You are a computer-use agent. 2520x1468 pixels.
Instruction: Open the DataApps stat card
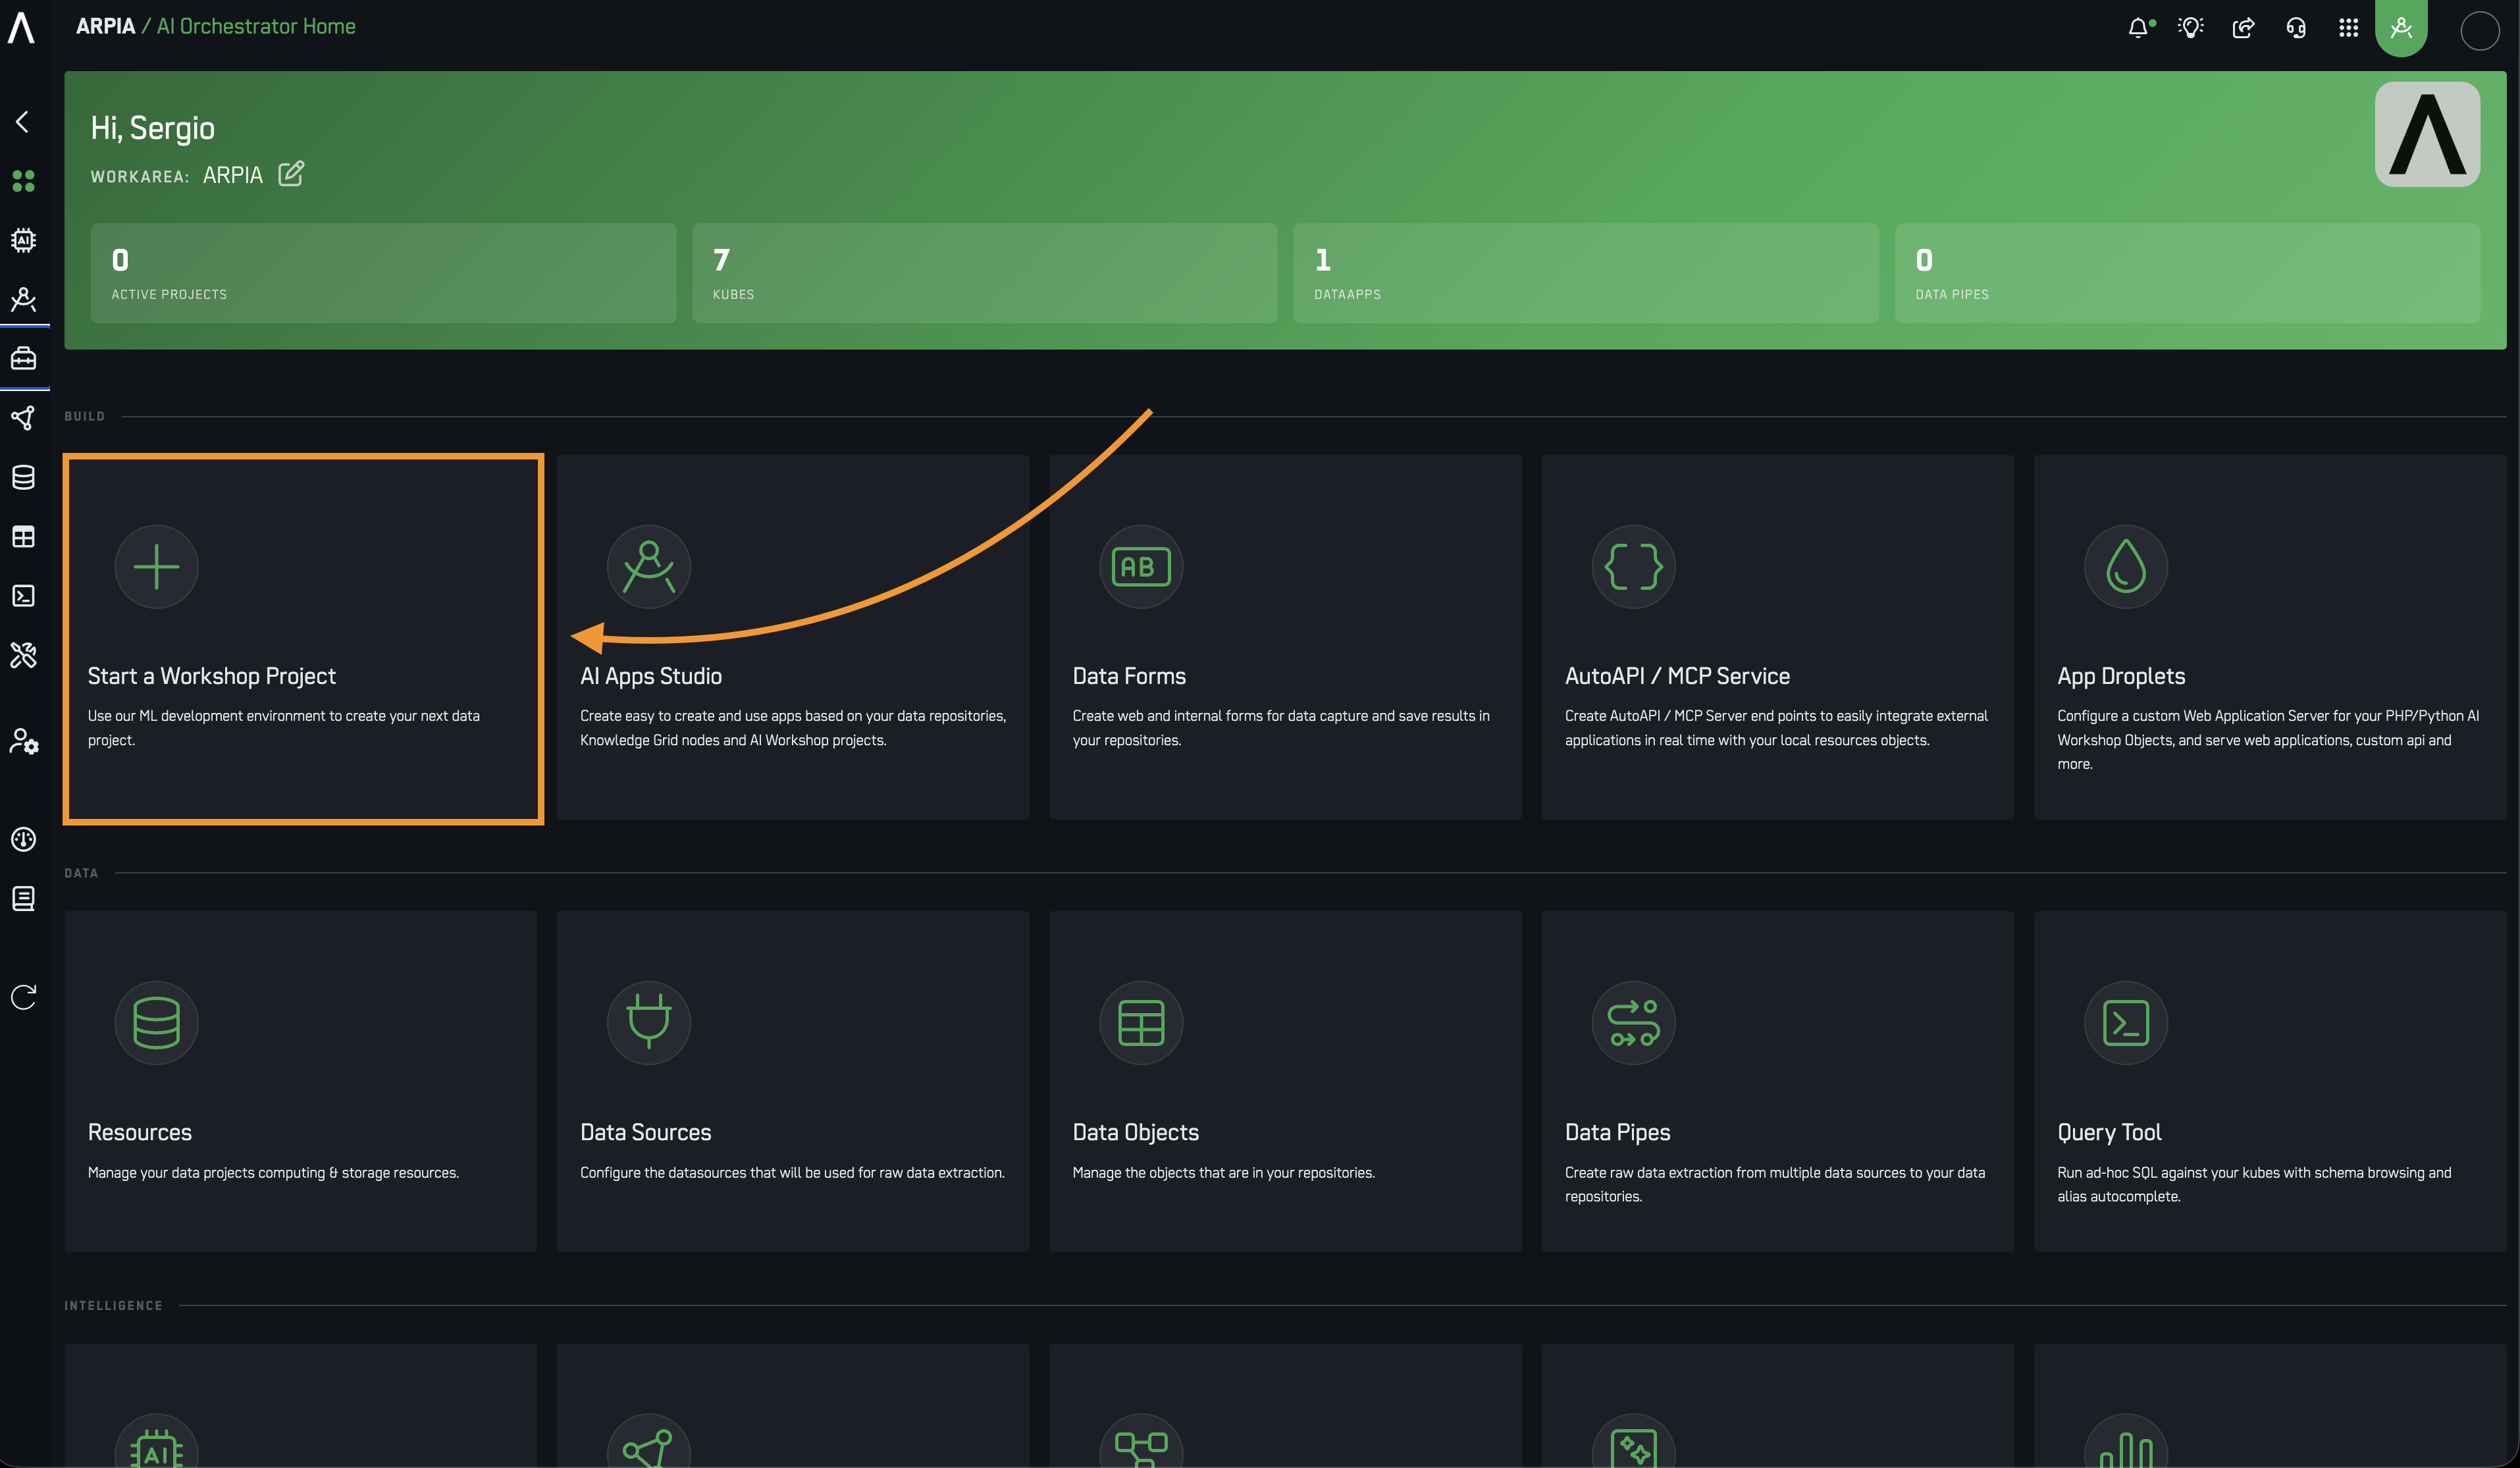[x=1585, y=273]
